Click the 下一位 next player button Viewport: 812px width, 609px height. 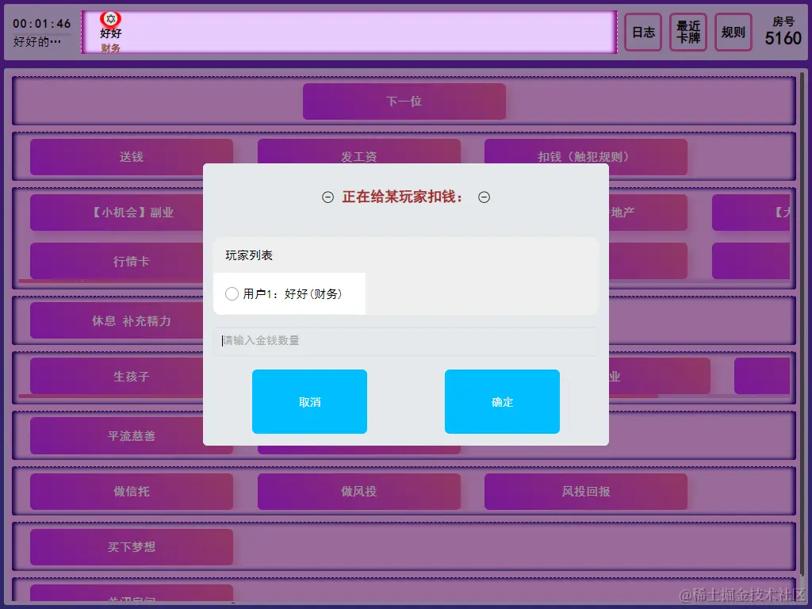click(x=404, y=101)
